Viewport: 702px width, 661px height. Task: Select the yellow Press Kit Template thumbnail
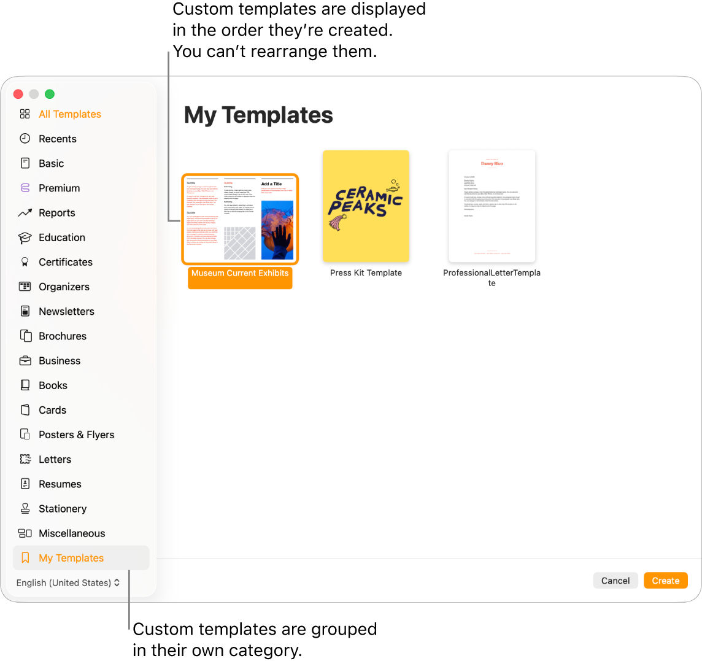pyautogui.click(x=366, y=206)
